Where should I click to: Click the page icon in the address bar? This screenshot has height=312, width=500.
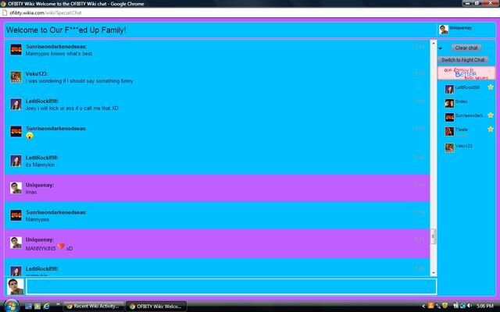tap(5, 12)
